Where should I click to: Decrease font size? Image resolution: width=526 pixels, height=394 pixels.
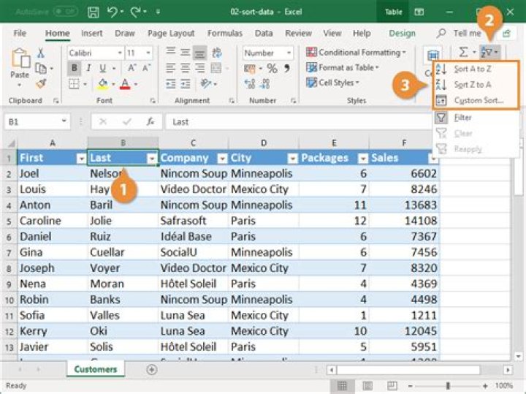(147, 69)
